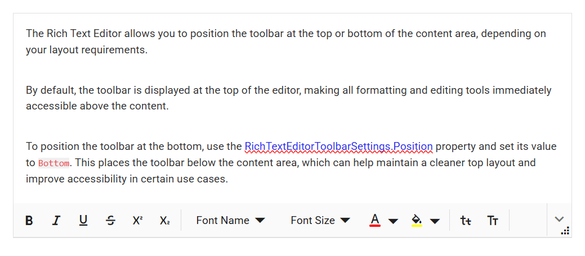Convert text to upper case
The width and height of the screenshot is (585, 256).
pyautogui.click(x=493, y=220)
